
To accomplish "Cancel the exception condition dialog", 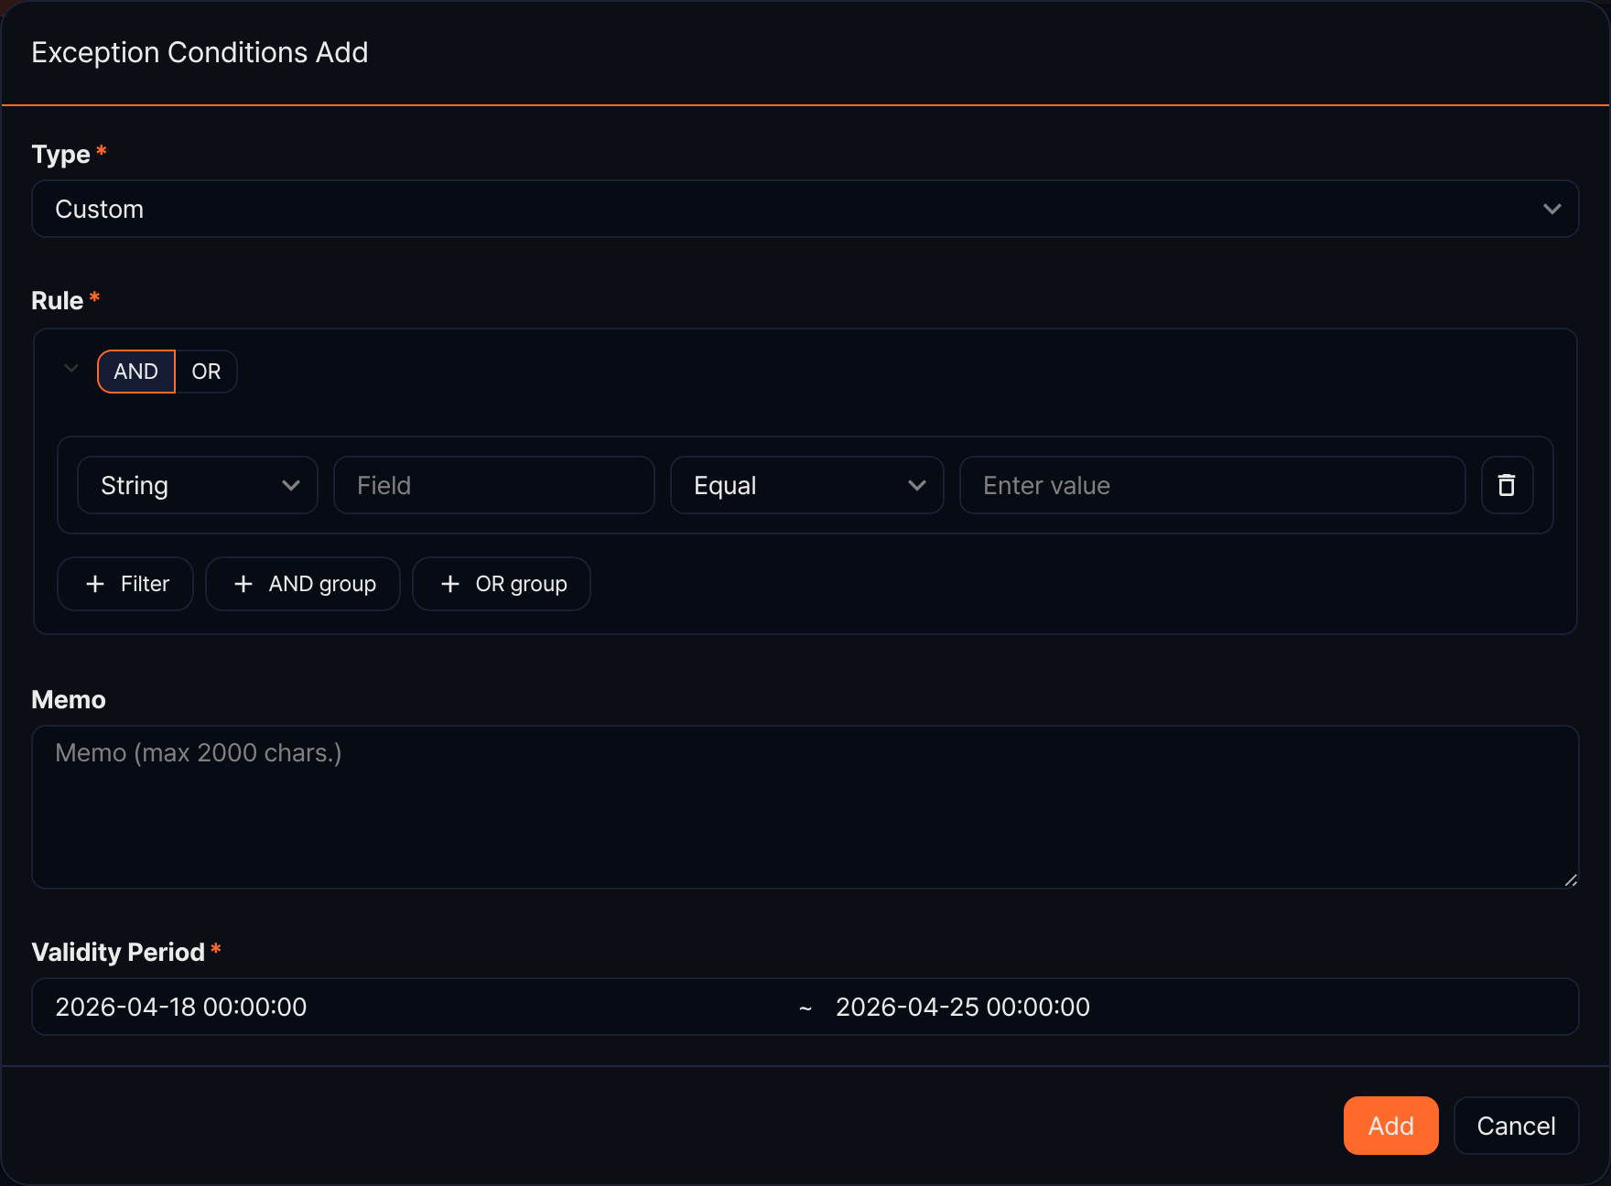I will click(1517, 1126).
